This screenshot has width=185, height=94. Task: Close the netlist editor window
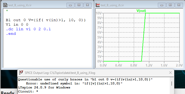tap(87, 5)
